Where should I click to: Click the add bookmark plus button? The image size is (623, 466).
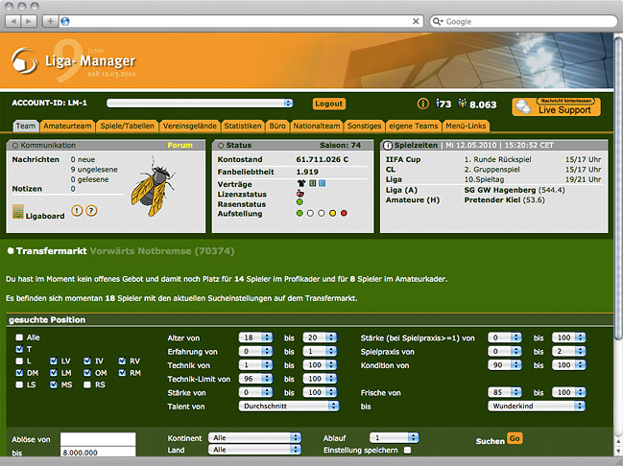[51, 21]
